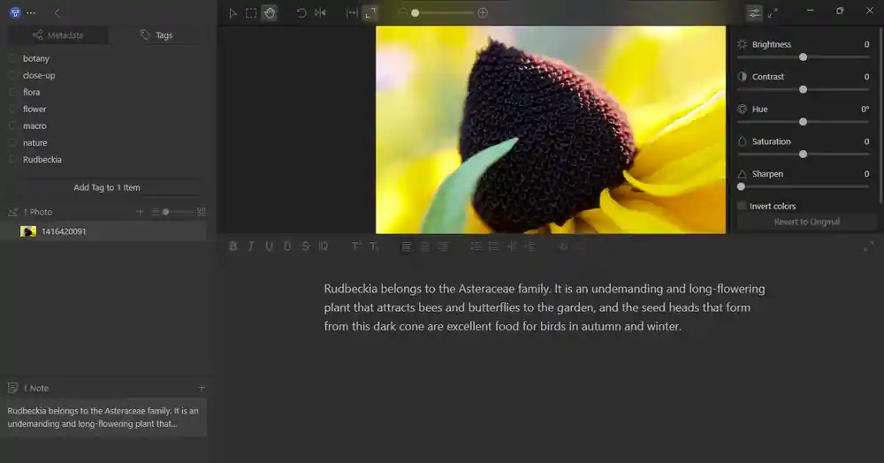Enable the Invert colors checkbox
The image size is (884, 463).
742,206
